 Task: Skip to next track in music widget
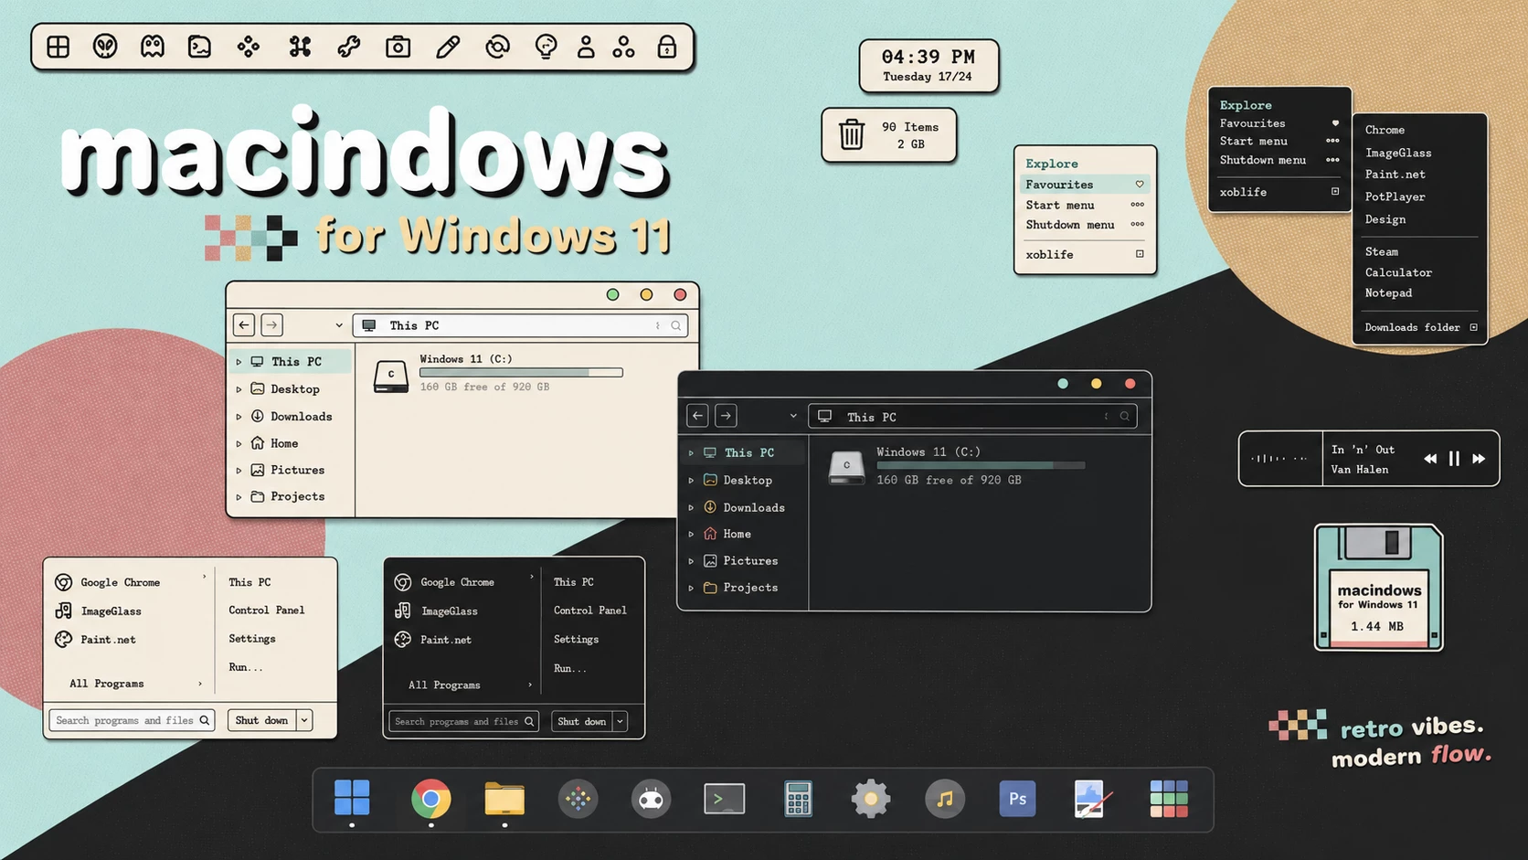pyautogui.click(x=1479, y=459)
